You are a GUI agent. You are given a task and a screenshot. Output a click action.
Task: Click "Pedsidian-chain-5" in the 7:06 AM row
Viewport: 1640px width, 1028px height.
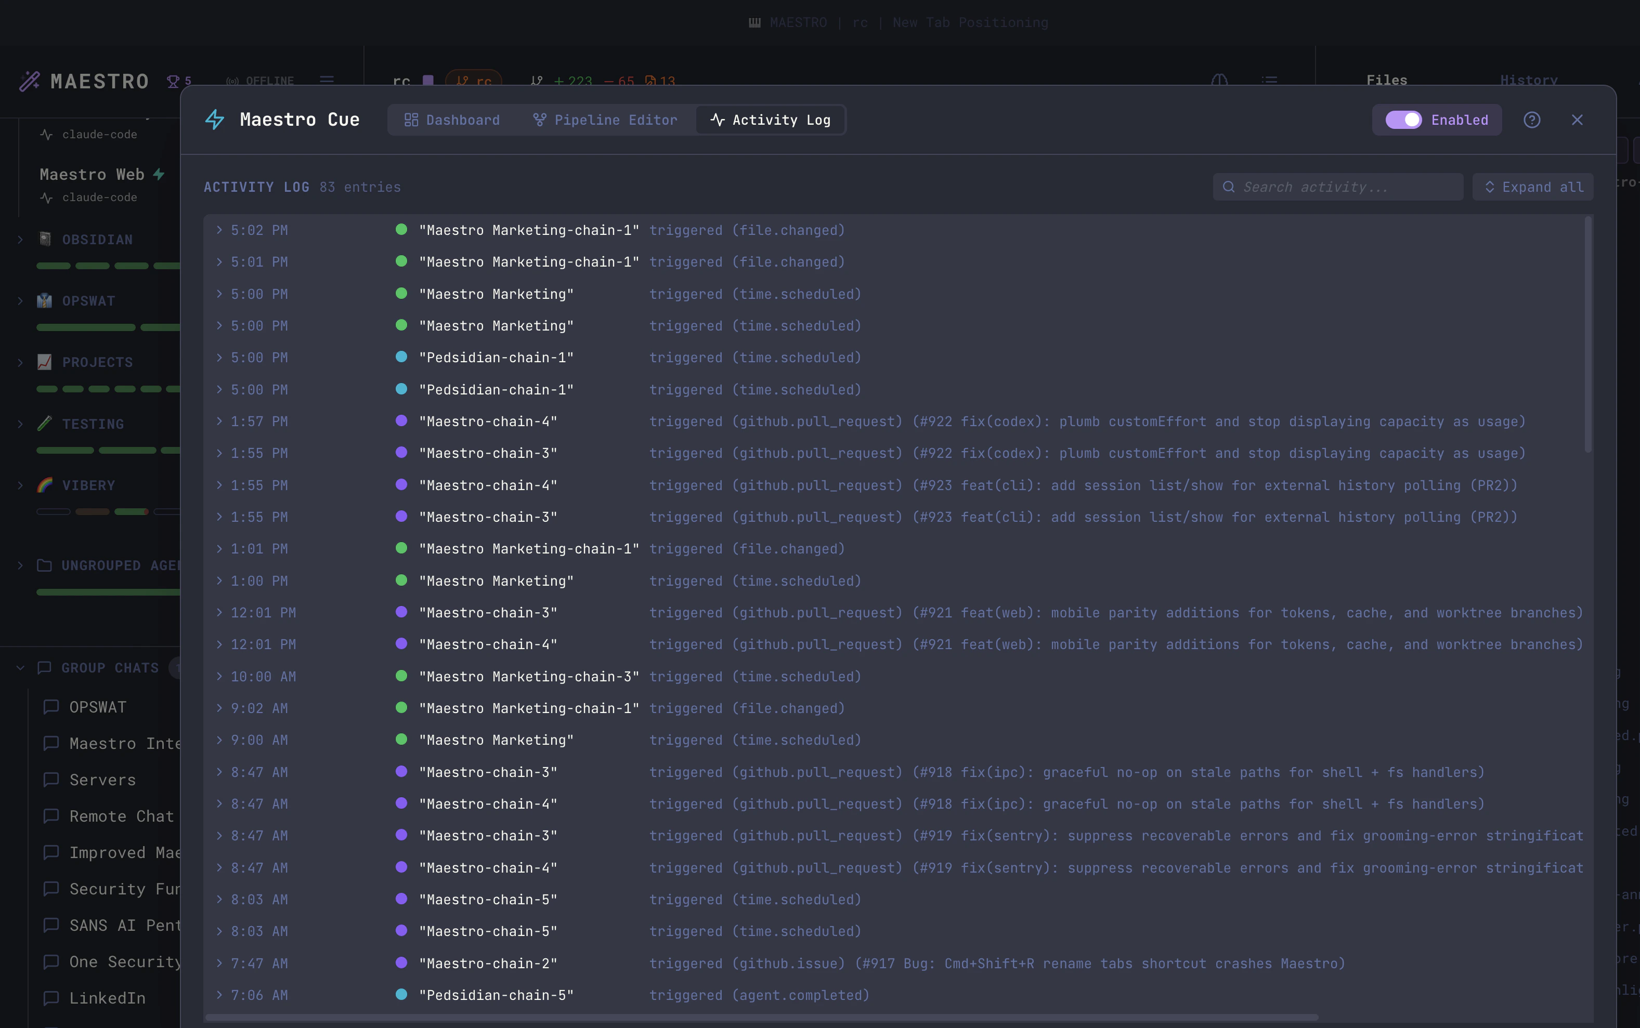click(x=497, y=995)
